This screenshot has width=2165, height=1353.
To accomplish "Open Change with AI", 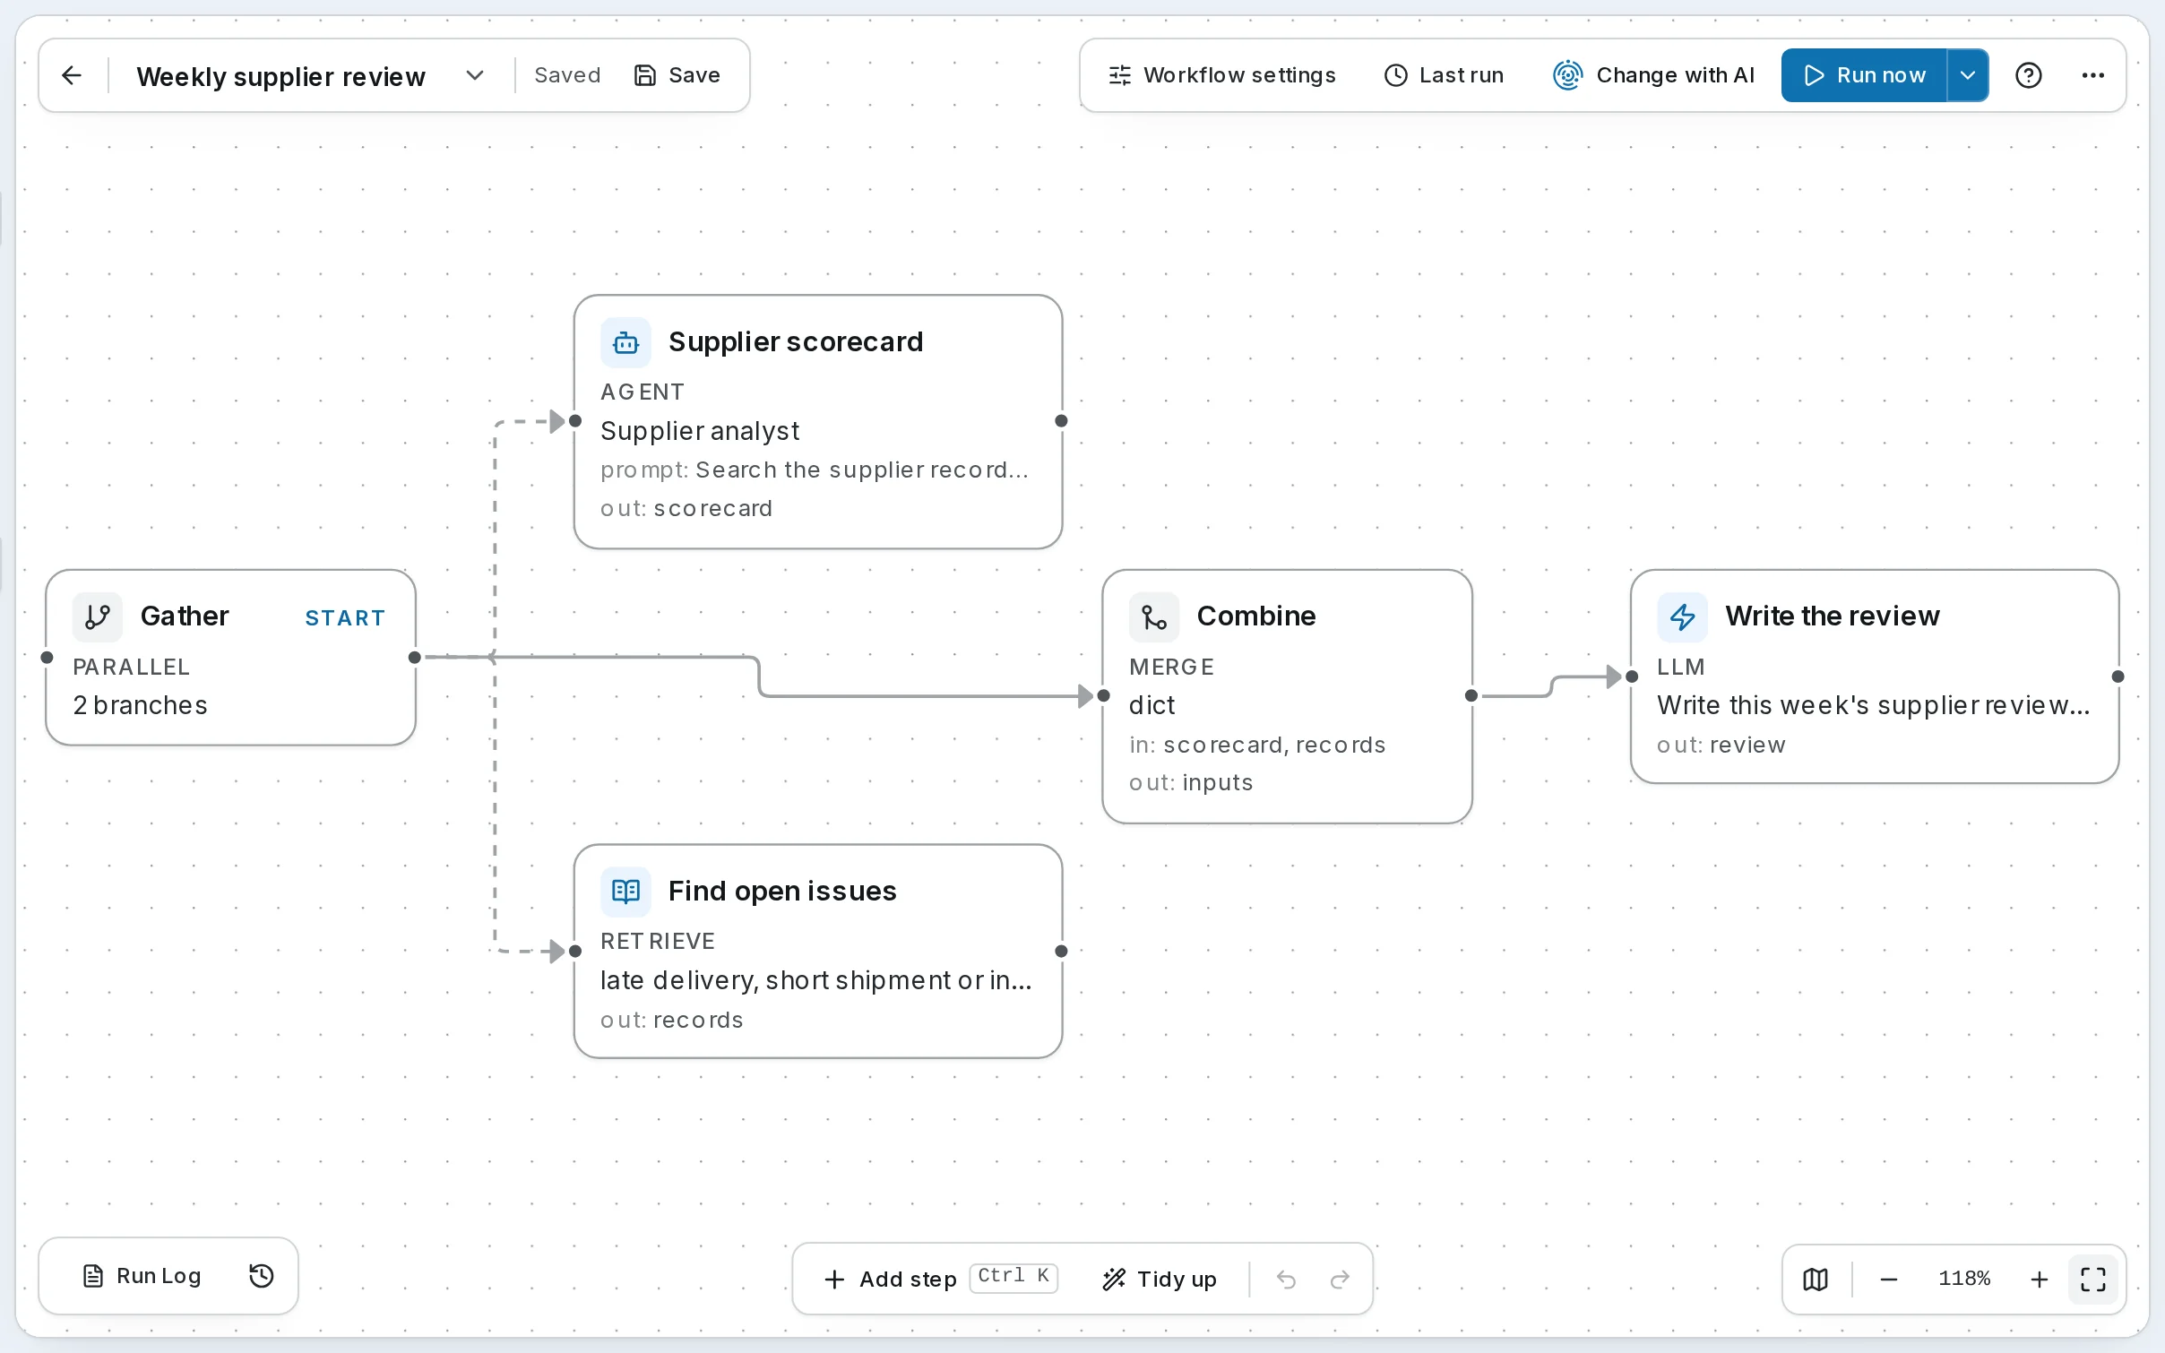I will tap(1653, 75).
